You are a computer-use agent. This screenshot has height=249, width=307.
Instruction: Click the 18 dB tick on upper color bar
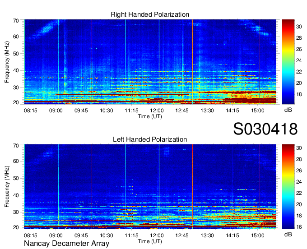[299, 94]
